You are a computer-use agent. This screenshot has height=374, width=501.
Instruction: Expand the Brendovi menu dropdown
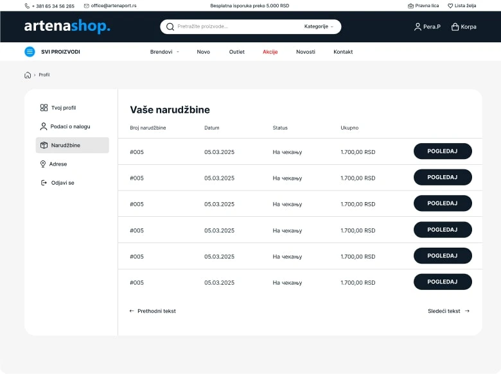coord(164,52)
